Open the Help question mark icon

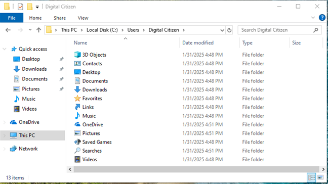pyautogui.click(x=322, y=18)
